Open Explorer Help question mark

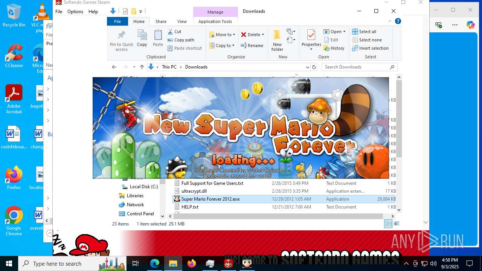pos(398,21)
